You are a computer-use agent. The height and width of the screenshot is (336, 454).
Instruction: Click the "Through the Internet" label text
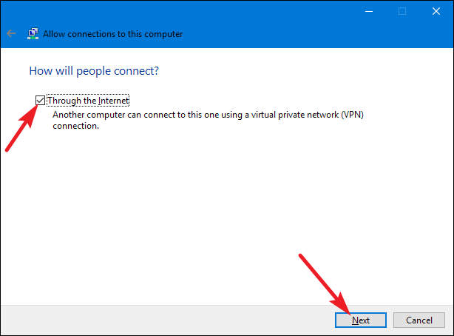[x=88, y=101]
